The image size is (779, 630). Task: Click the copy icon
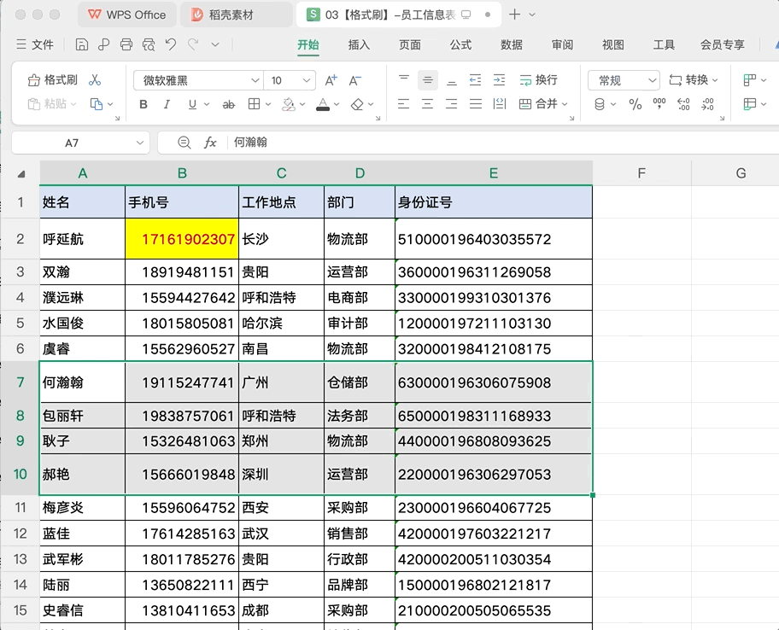click(x=96, y=104)
